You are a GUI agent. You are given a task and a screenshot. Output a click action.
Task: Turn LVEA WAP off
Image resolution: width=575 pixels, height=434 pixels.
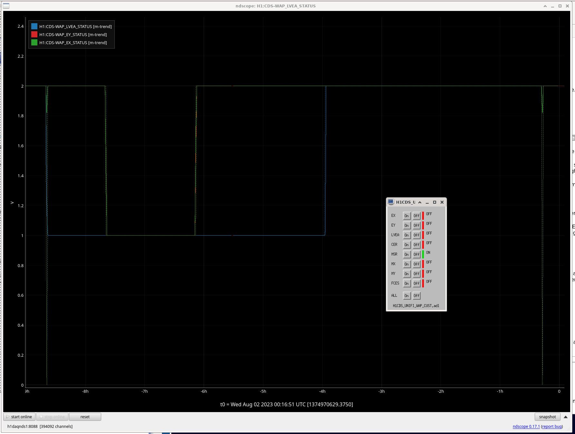point(416,235)
